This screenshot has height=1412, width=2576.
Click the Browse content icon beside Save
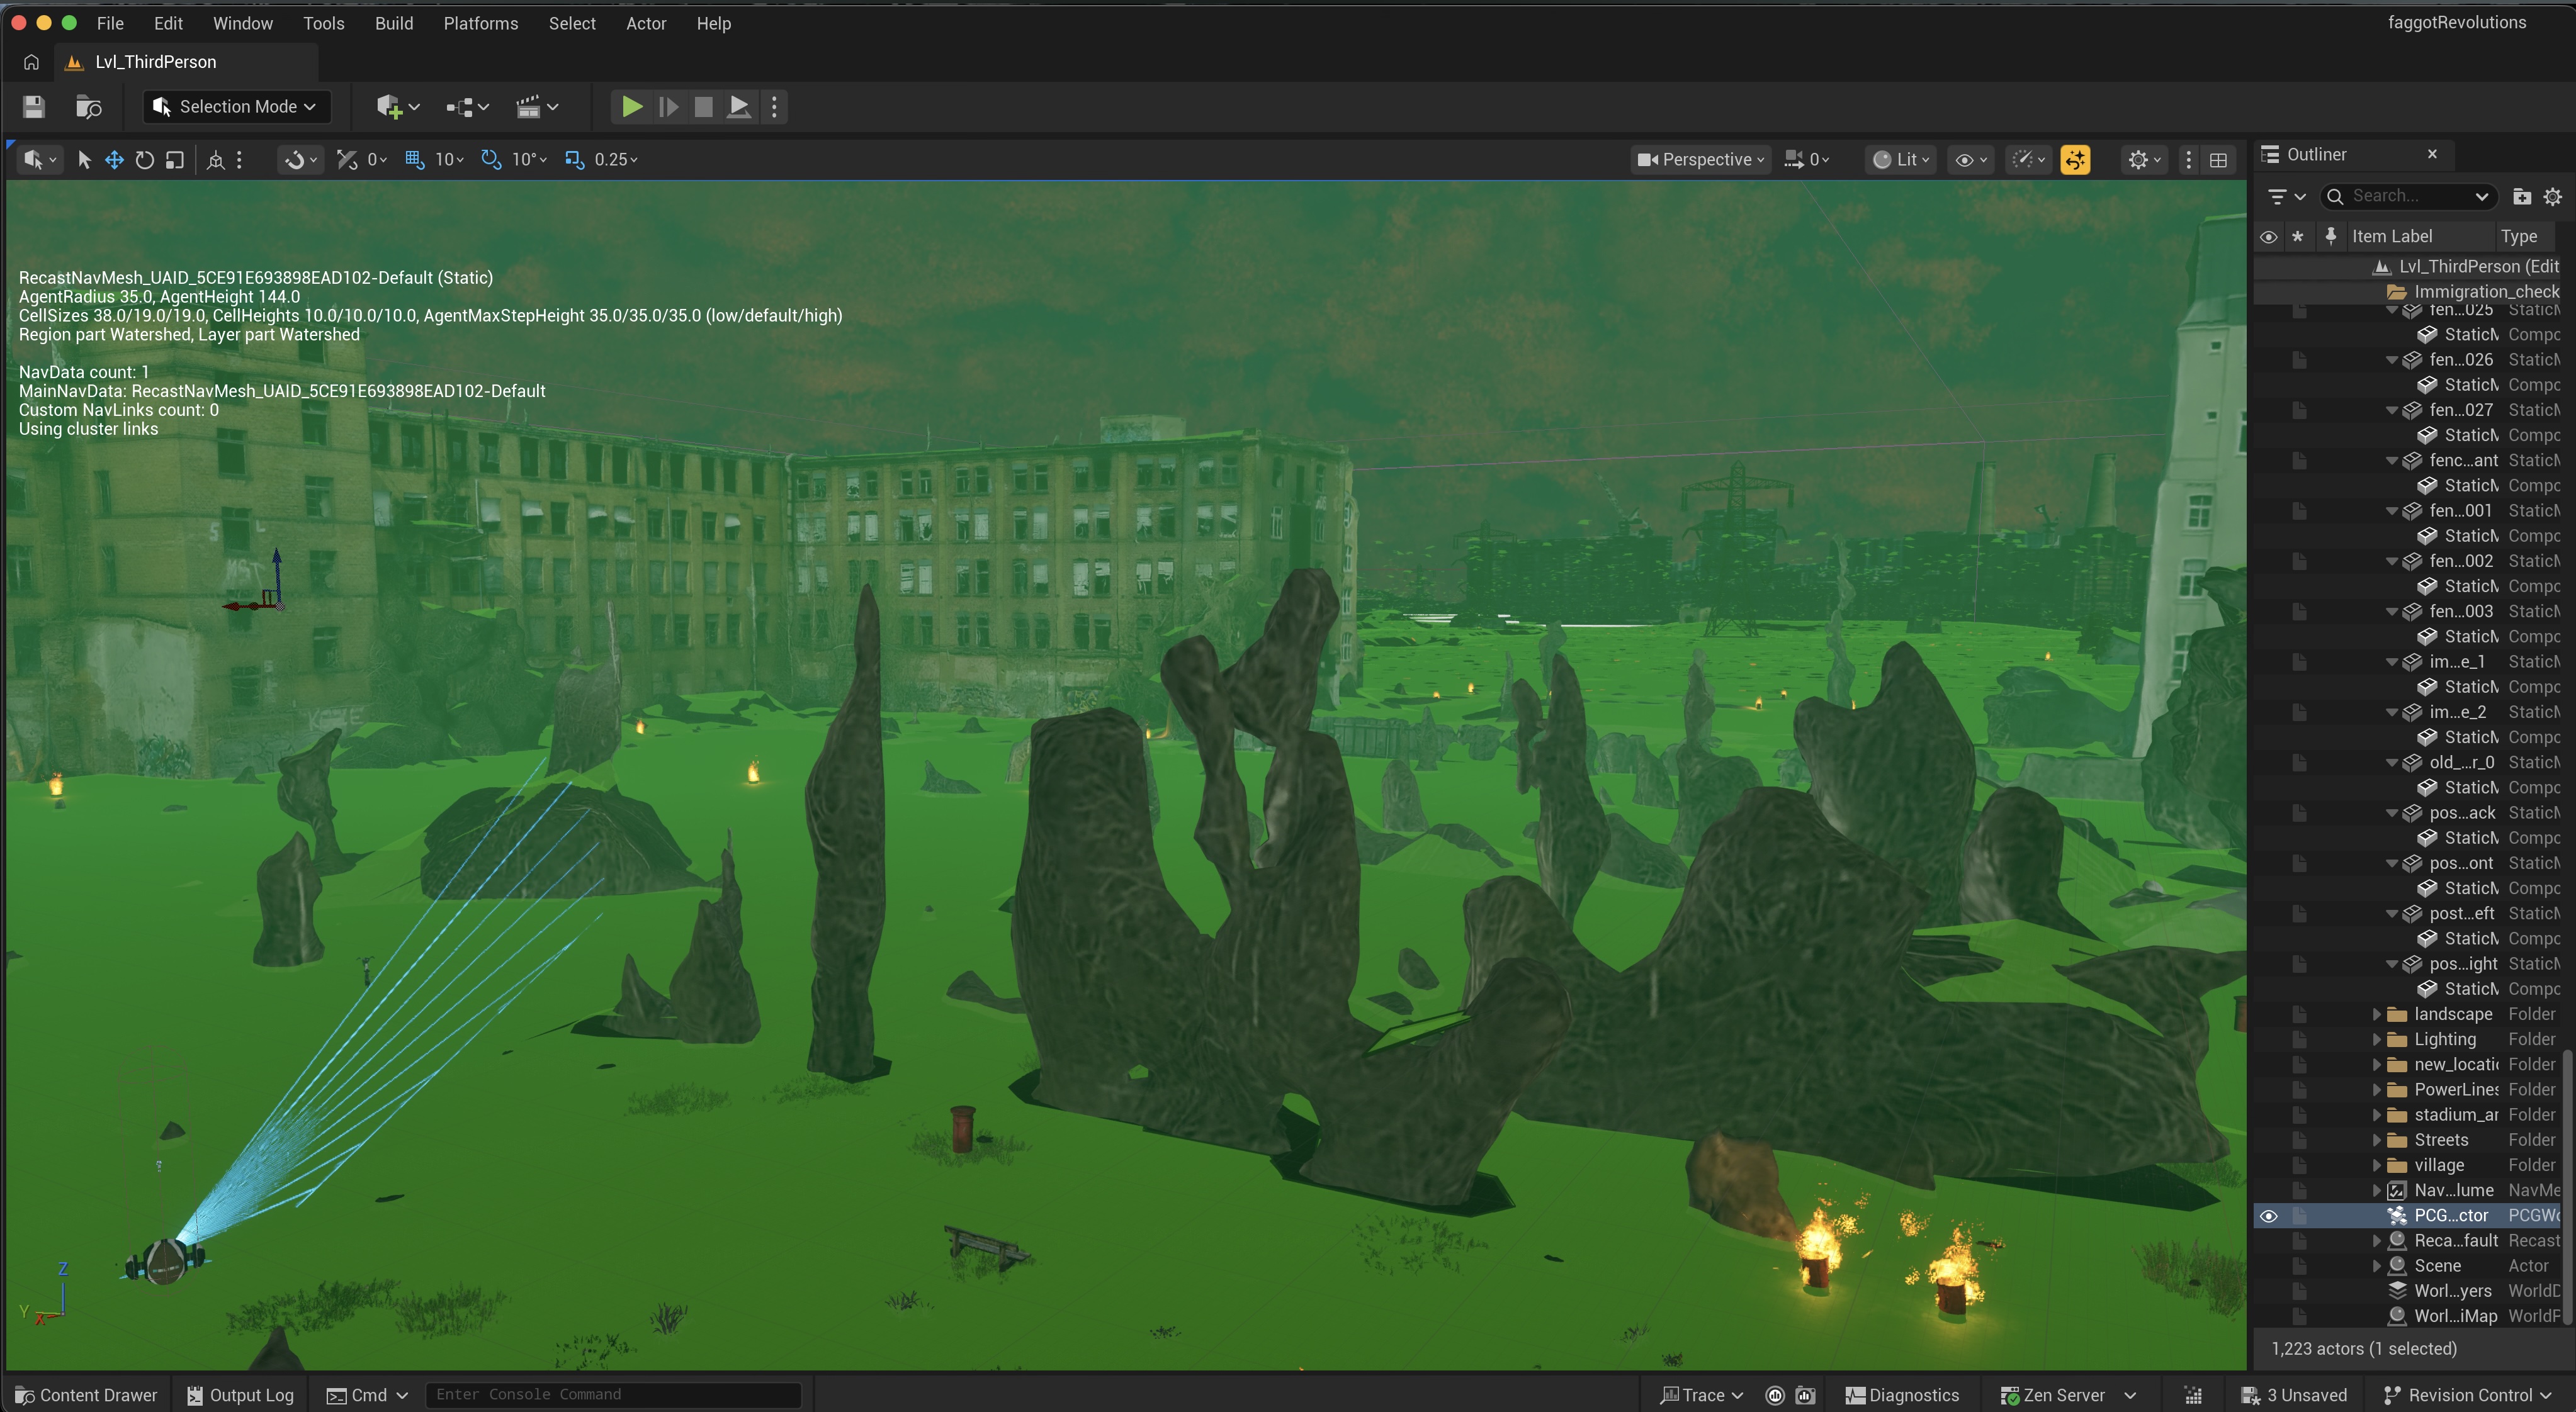89,107
